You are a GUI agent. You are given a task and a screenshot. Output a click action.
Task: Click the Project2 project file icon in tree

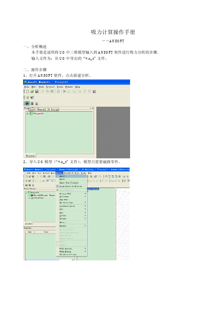click(x=31, y=113)
